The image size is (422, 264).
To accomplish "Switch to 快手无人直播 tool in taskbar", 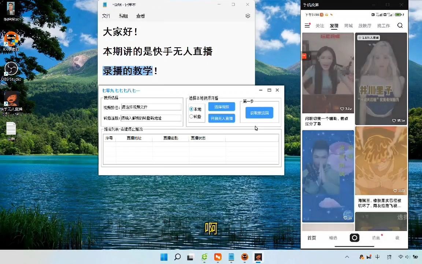I will 258,257.
